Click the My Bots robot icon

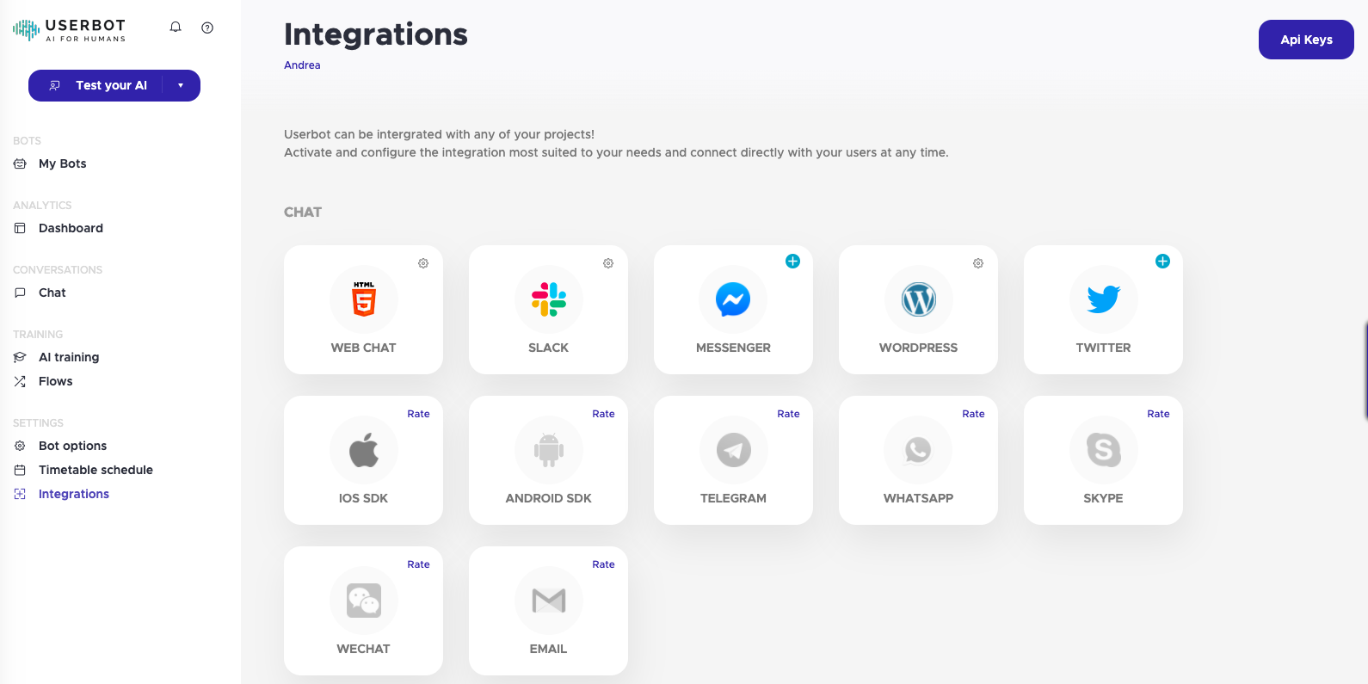click(20, 163)
